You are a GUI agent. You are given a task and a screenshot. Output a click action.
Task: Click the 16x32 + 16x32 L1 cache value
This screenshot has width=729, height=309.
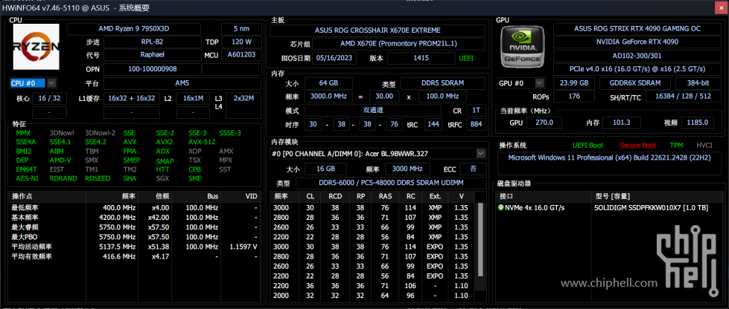132,98
